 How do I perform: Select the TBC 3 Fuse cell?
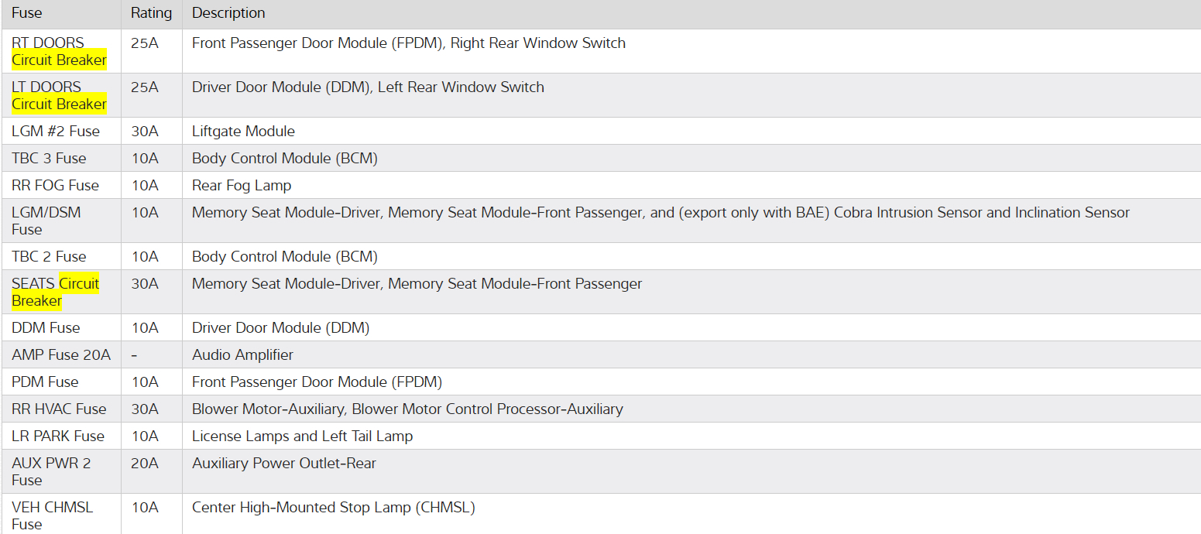point(49,158)
